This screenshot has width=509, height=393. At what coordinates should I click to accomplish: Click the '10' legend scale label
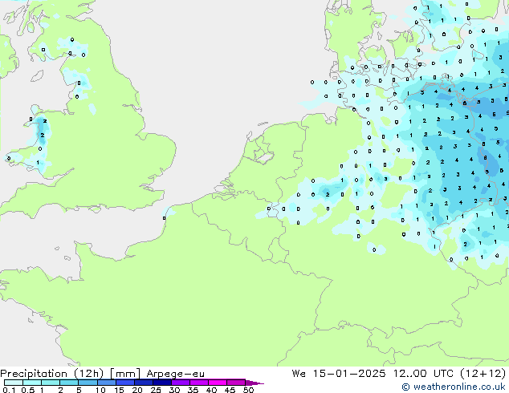[100, 390]
